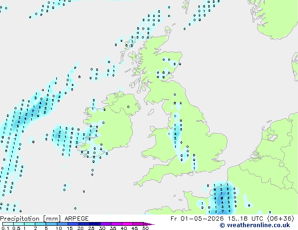Pick the 10–15 mm legend color

tap(62, 224)
